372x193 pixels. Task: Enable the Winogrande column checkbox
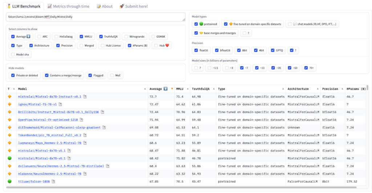click(x=126, y=37)
